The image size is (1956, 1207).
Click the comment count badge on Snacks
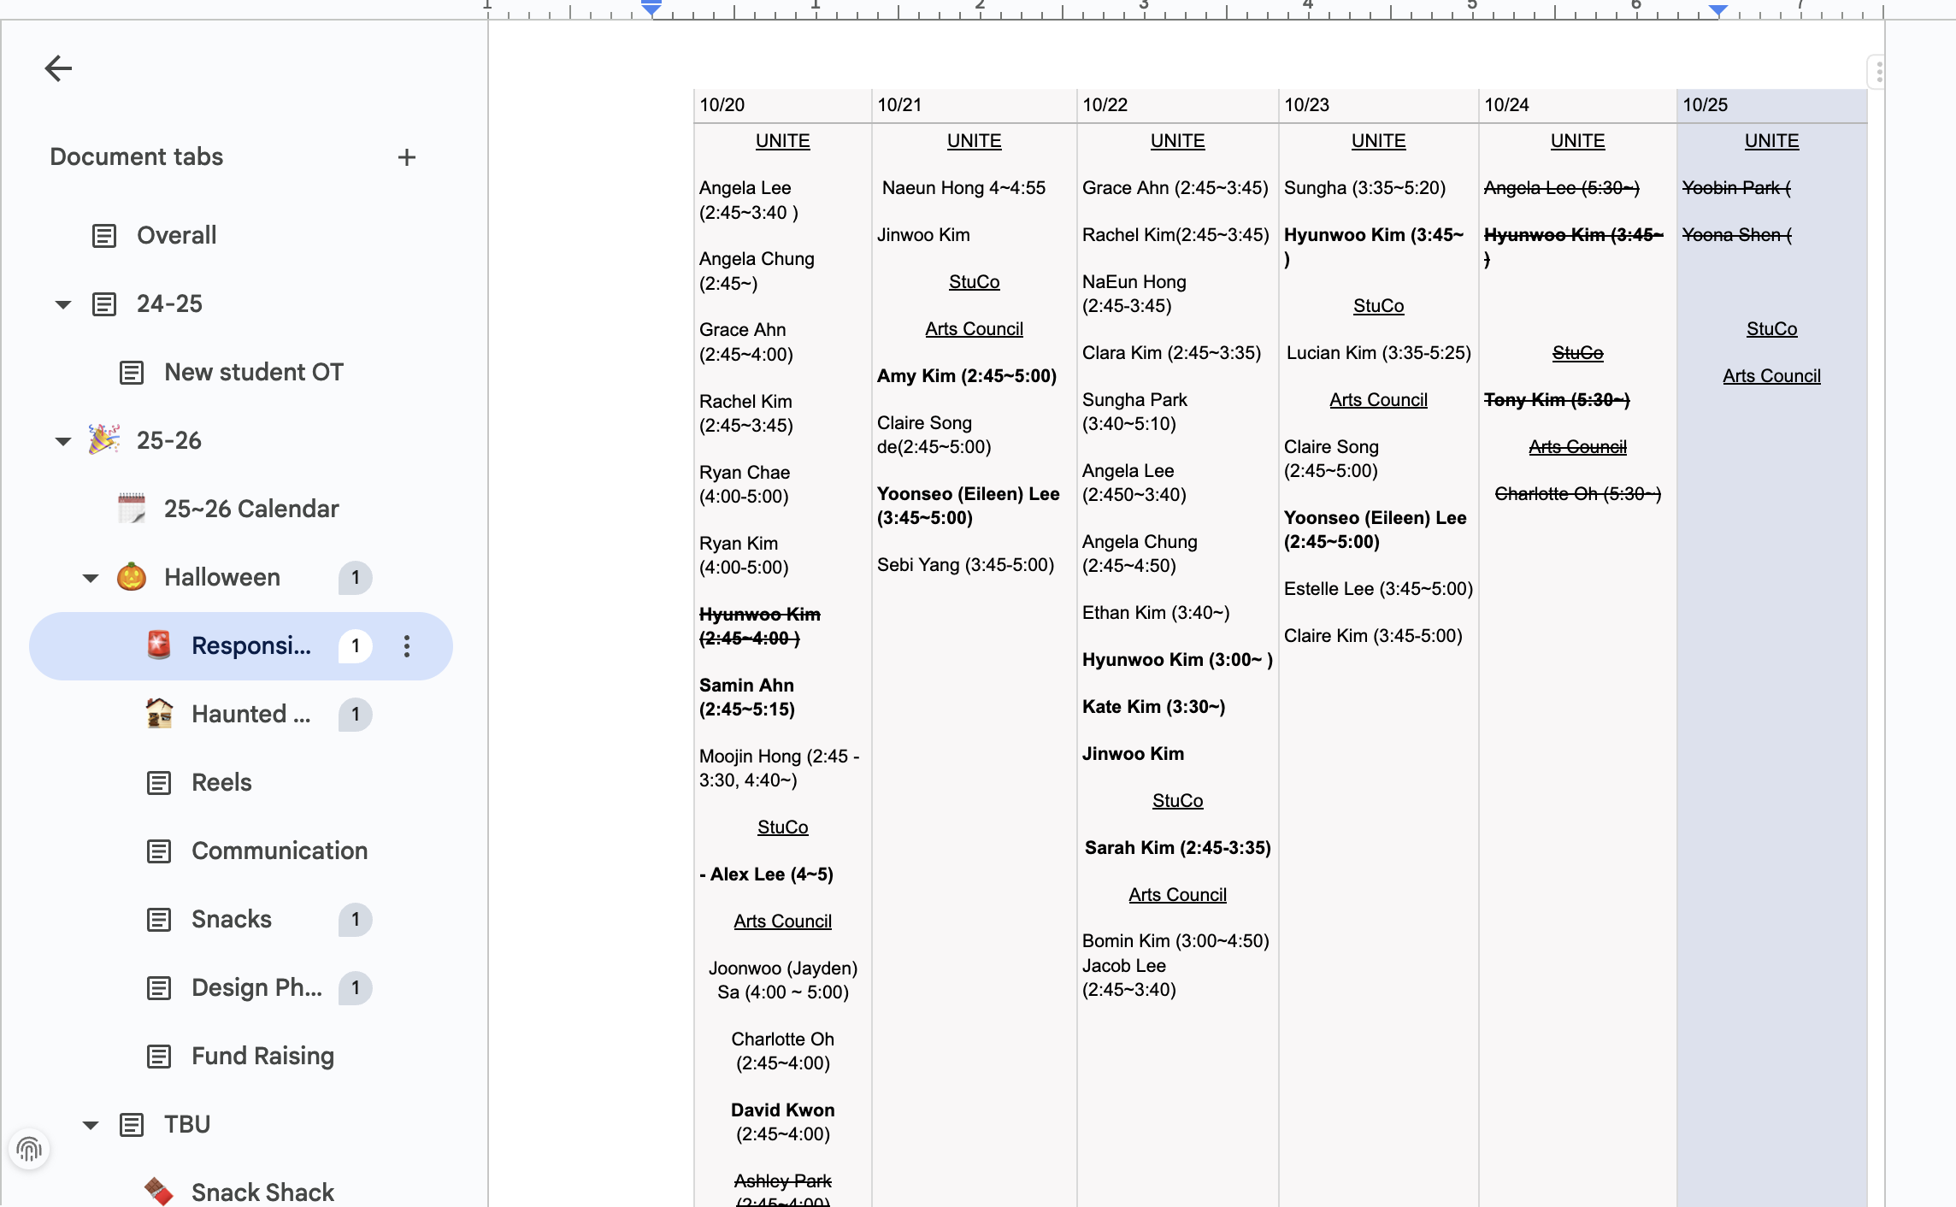click(355, 920)
